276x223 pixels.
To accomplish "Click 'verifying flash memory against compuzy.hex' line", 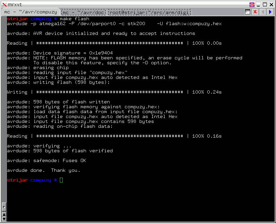I will coord(83,107).
